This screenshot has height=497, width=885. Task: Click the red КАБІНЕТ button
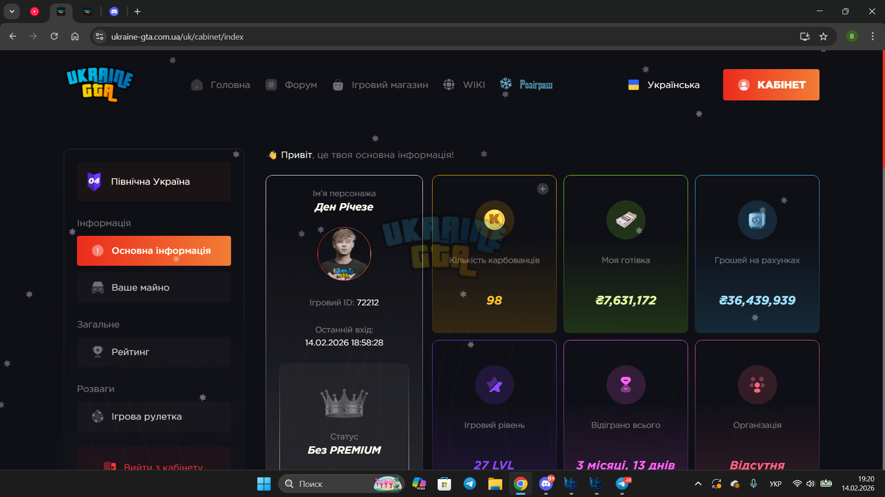click(771, 85)
